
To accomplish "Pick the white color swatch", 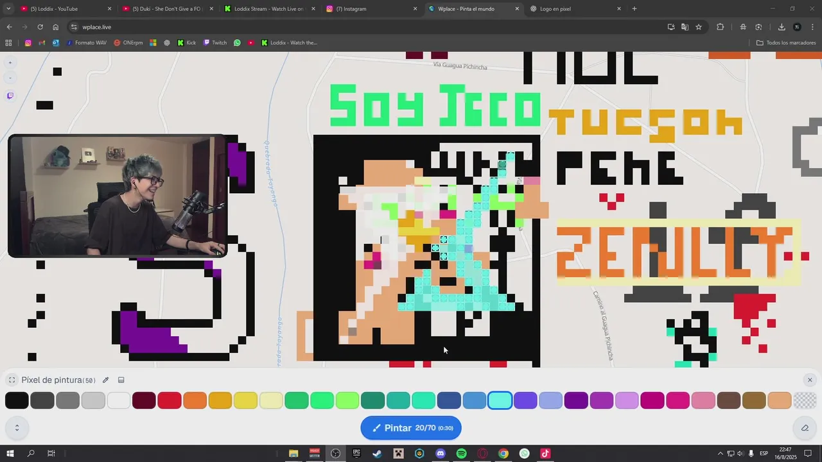I will click(x=119, y=400).
